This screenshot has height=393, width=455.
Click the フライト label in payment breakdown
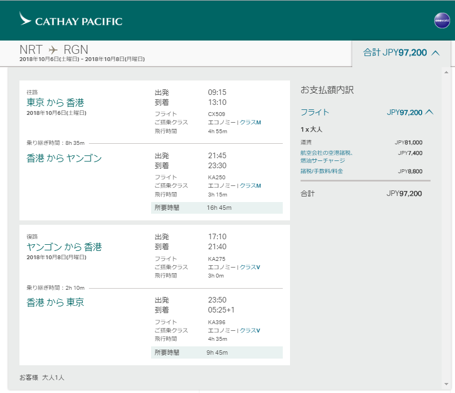click(314, 112)
